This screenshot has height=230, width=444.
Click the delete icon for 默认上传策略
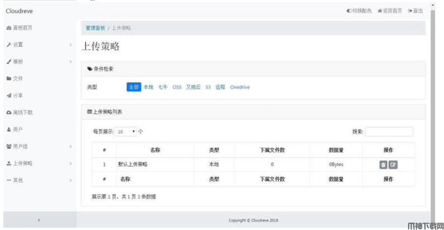383,165
